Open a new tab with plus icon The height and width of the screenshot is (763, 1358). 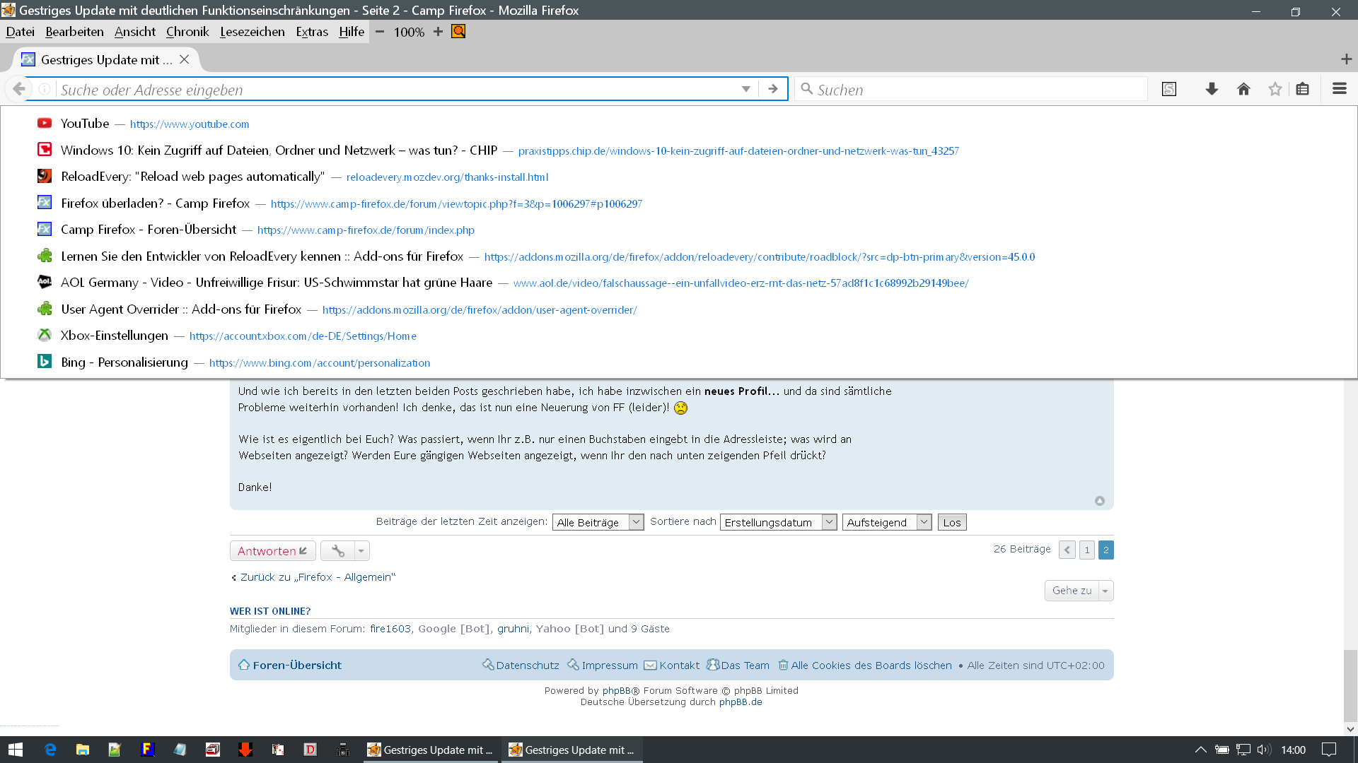pyautogui.click(x=1346, y=59)
